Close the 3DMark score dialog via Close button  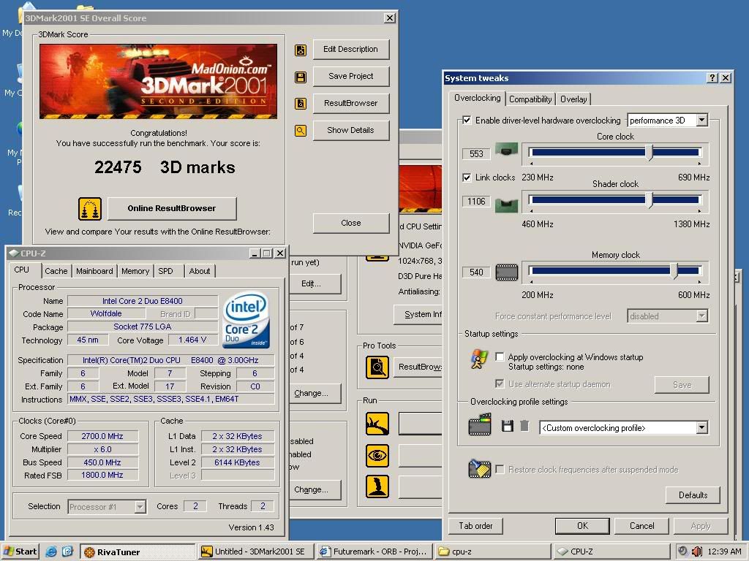tap(350, 223)
